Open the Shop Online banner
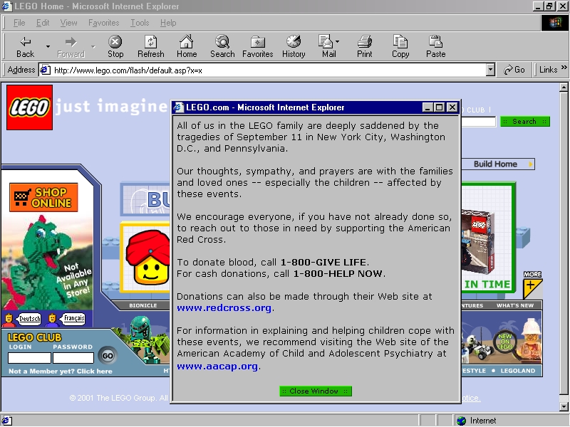This screenshot has height=427, width=570. click(x=43, y=198)
